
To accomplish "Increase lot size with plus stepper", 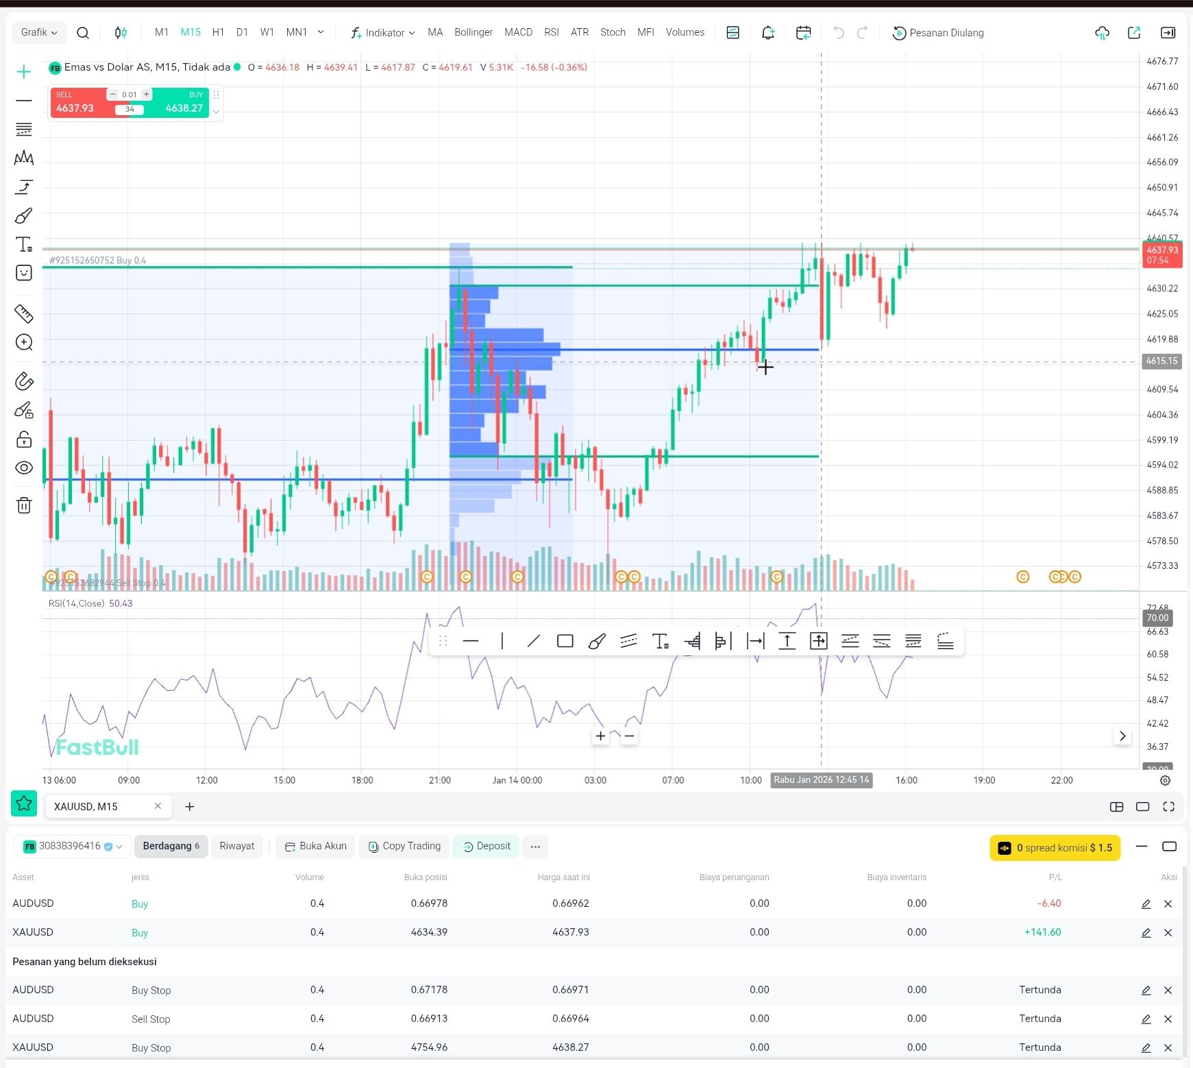I will coord(147,95).
